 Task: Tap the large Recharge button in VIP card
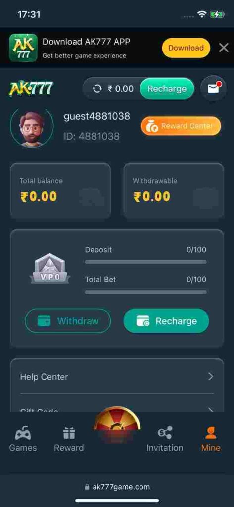pyautogui.click(x=166, y=321)
